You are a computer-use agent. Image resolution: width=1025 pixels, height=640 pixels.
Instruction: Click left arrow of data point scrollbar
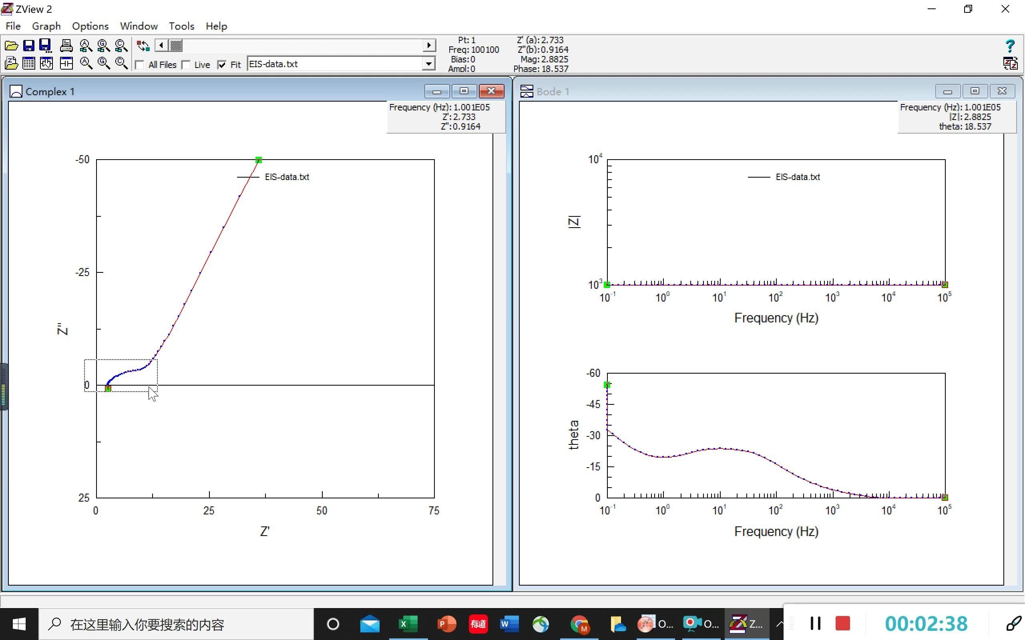pyautogui.click(x=161, y=45)
